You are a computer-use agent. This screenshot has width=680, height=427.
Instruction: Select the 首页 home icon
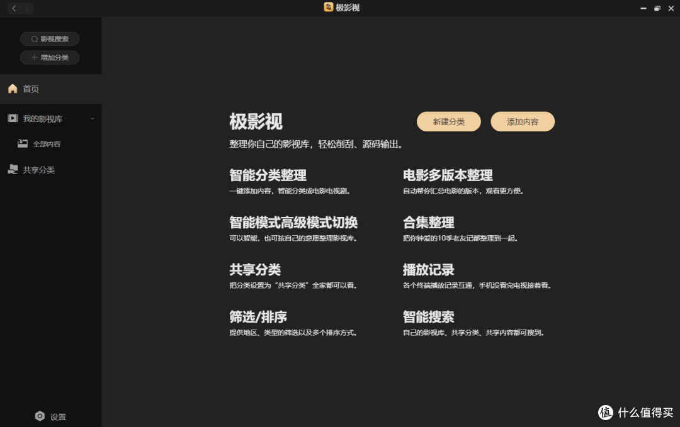(x=13, y=89)
